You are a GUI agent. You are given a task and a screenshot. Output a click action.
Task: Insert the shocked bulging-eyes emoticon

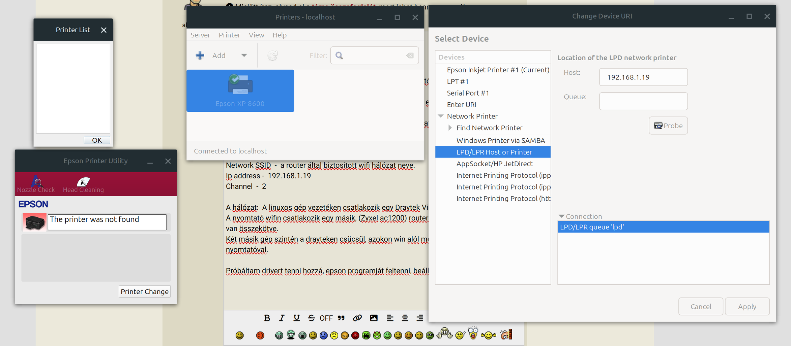coord(473,333)
